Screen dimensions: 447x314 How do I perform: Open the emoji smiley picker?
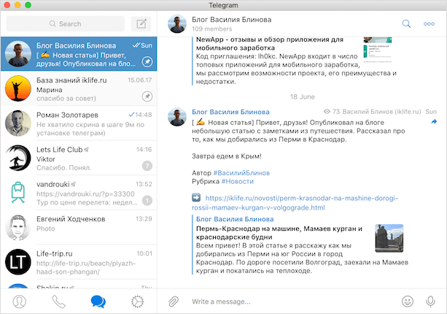point(408,302)
